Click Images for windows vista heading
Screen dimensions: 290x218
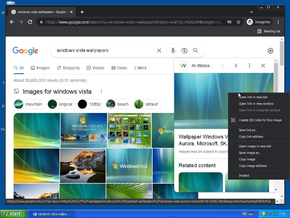point(57,92)
